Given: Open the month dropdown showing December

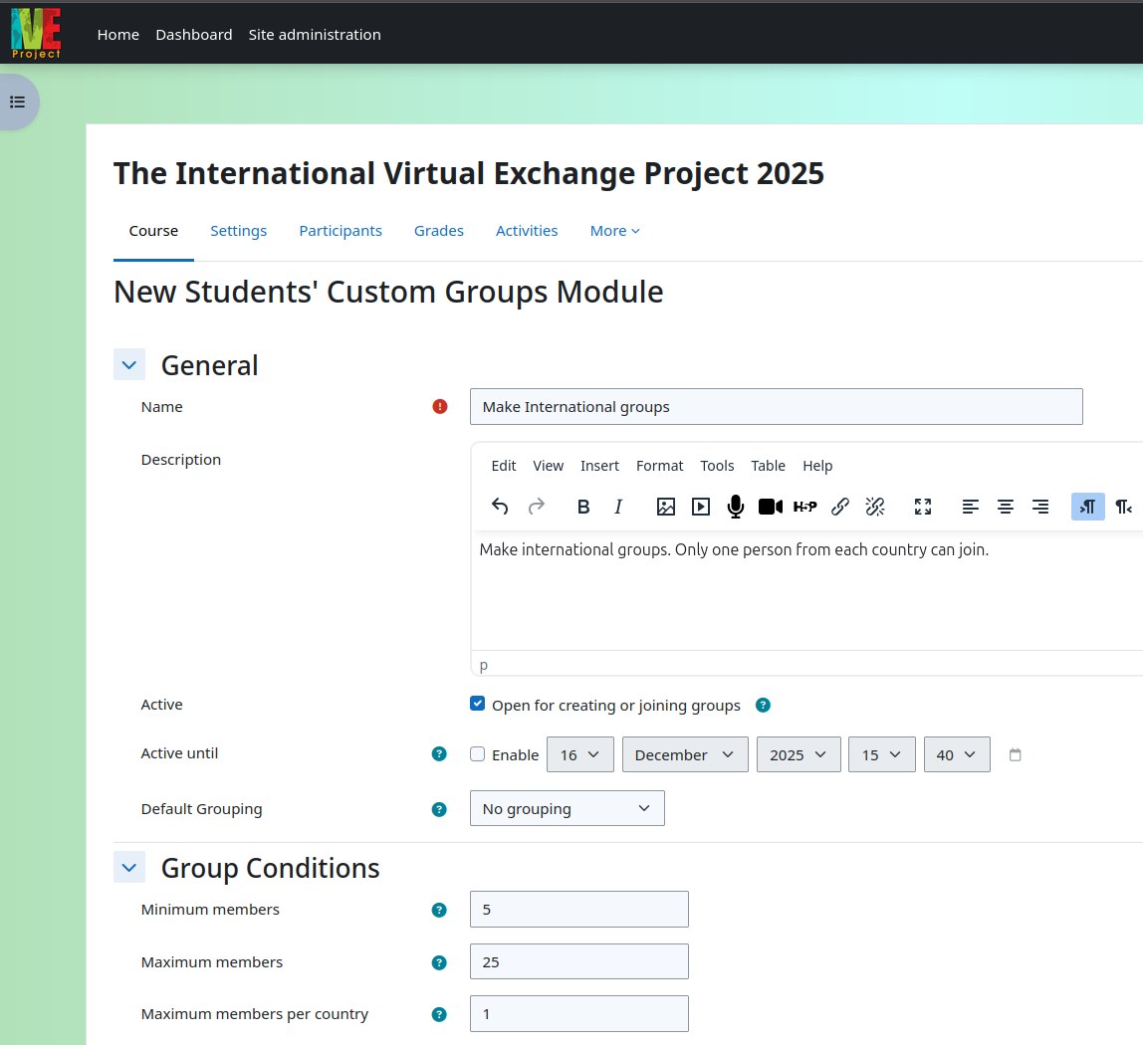Looking at the screenshot, I should pos(685,754).
